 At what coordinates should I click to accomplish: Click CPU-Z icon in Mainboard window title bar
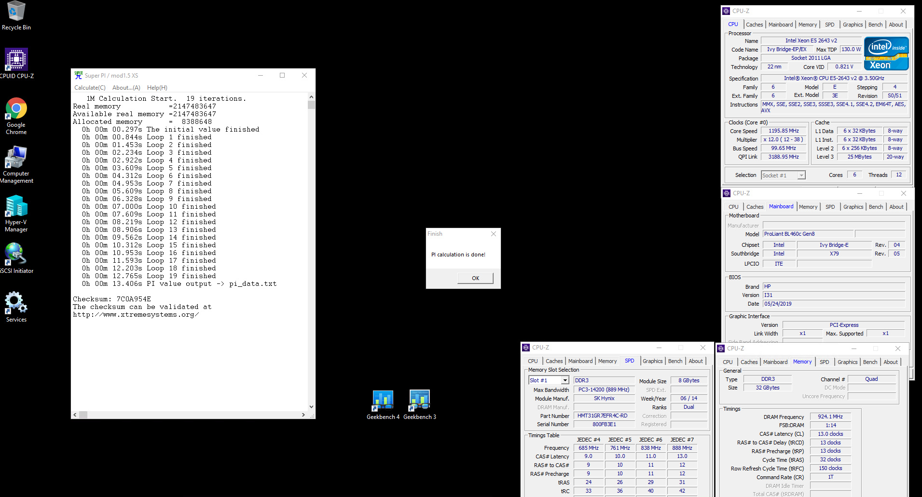tap(727, 193)
